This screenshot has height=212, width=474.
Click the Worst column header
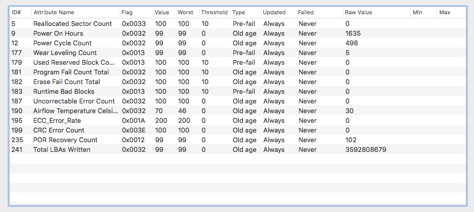187,12
